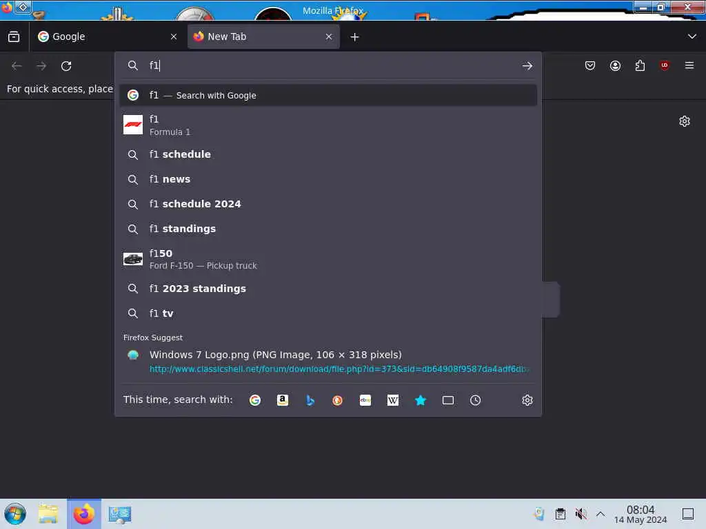
Task: Click the Firefox taskbar button
Action: tap(84, 514)
